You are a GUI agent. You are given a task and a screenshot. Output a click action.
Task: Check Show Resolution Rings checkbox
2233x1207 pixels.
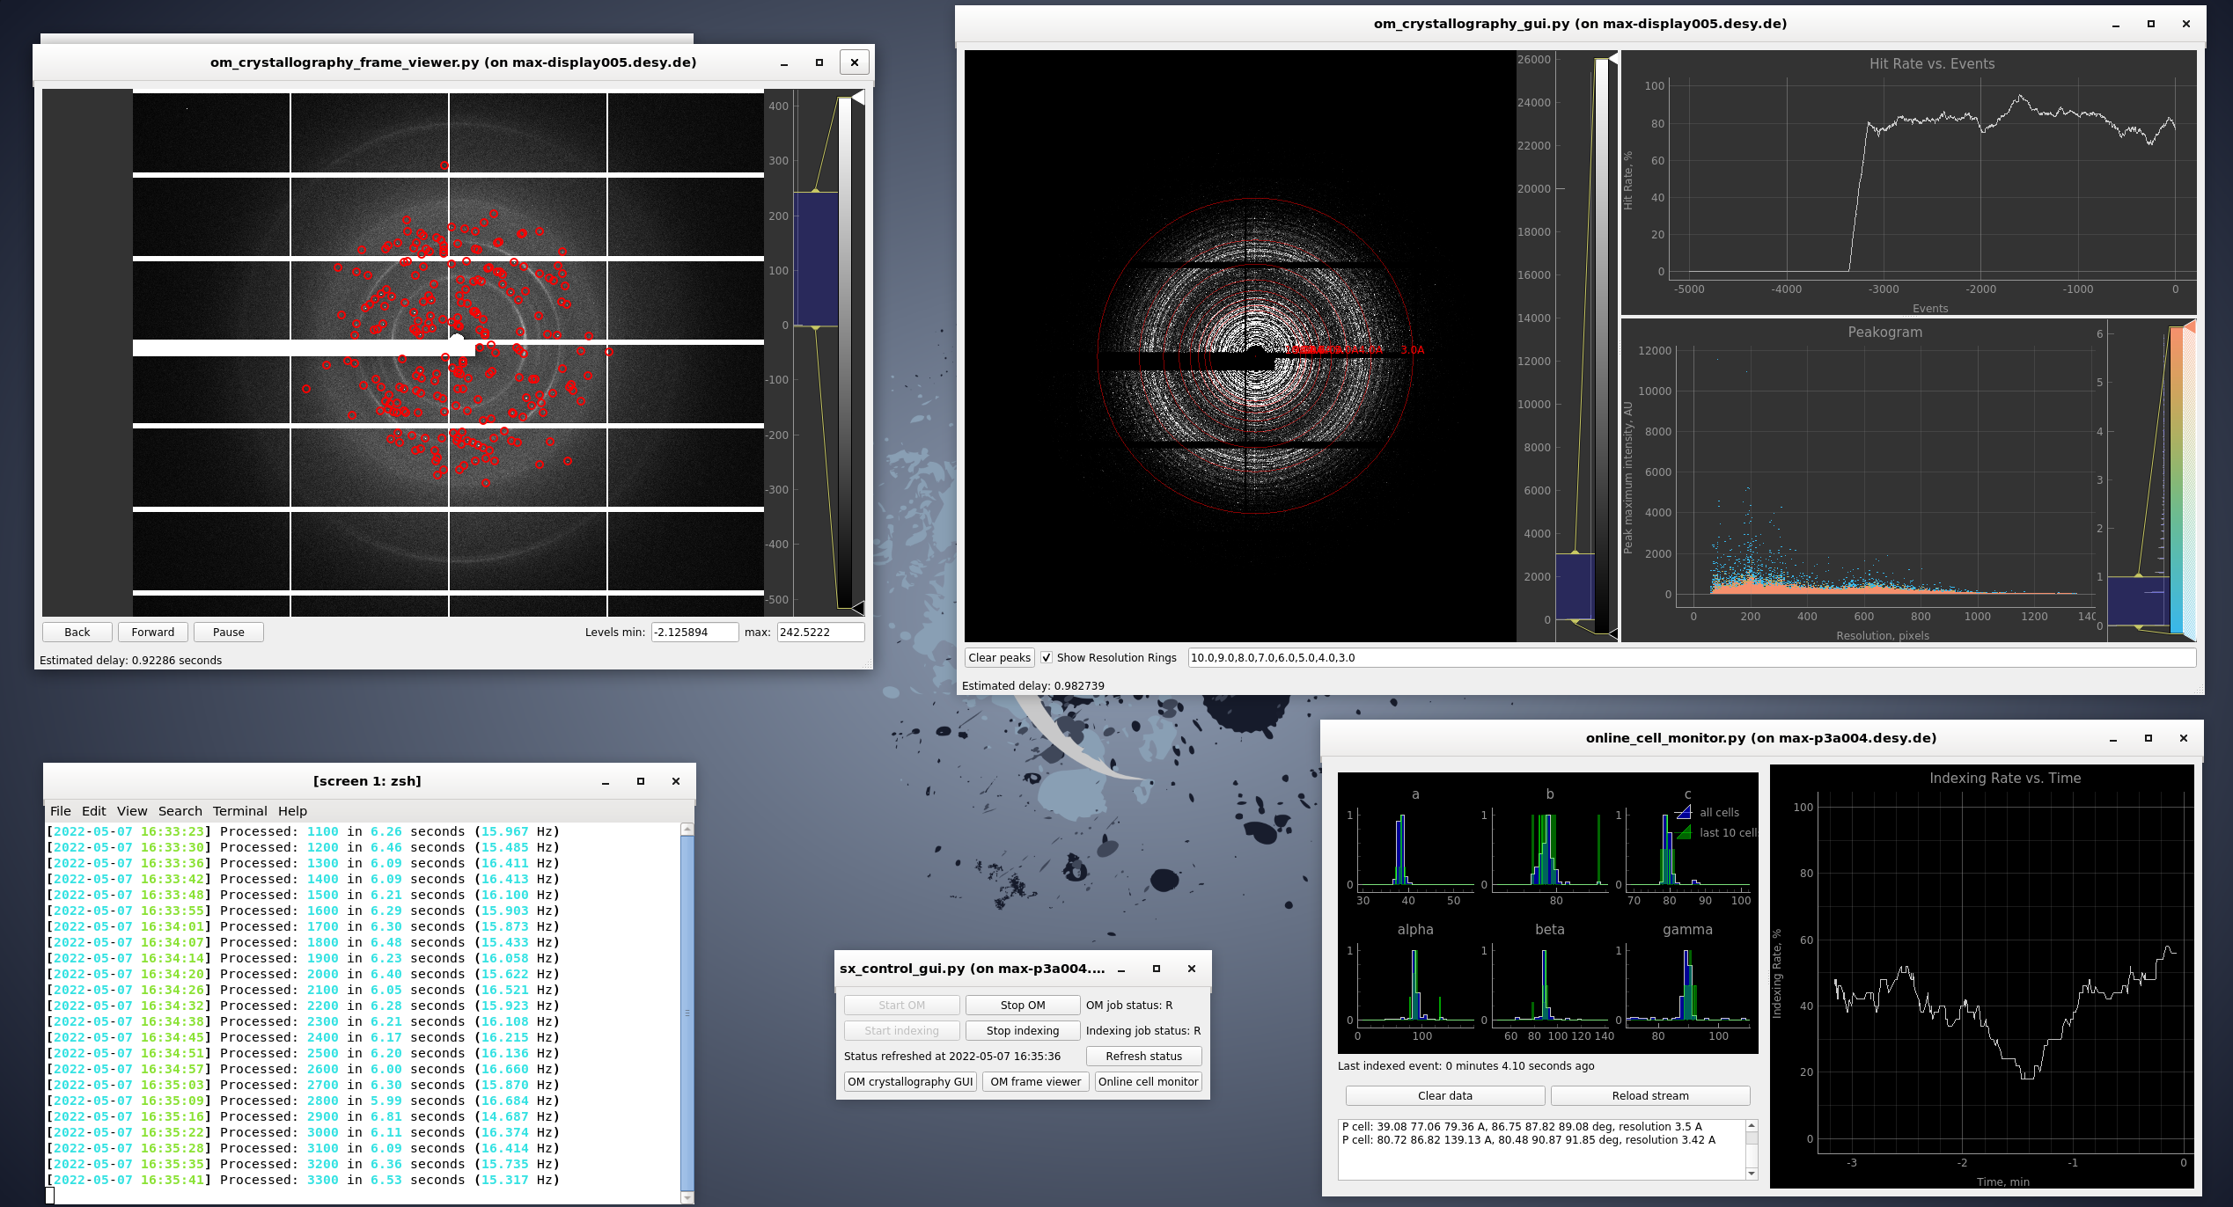(x=1047, y=657)
